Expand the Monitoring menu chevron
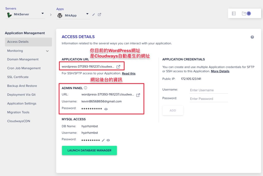 pos(47,51)
